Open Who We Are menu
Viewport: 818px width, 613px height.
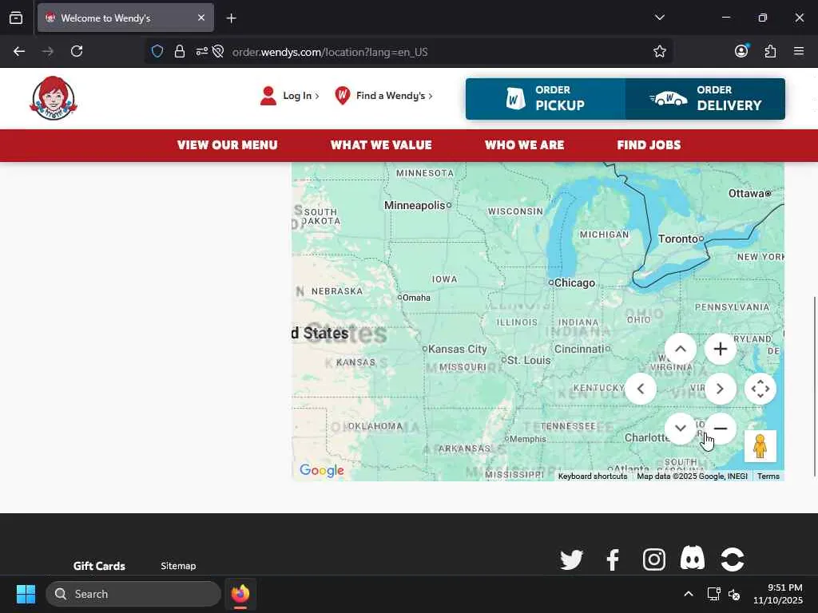(x=524, y=145)
